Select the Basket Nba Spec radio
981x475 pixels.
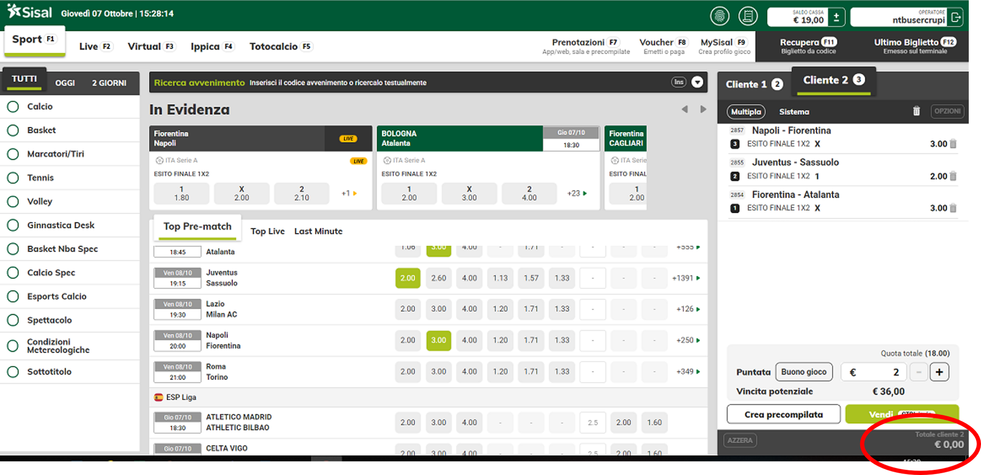click(13, 249)
